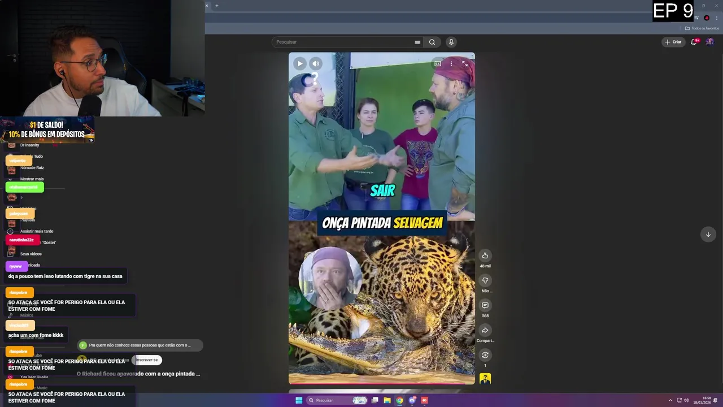This screenshot has width=723, height=407.
Task: Open Windows notification center bell
Action: coord(716,400)
